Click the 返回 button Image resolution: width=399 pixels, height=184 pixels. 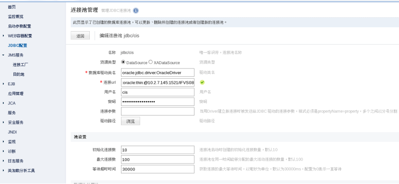point(80,36)
